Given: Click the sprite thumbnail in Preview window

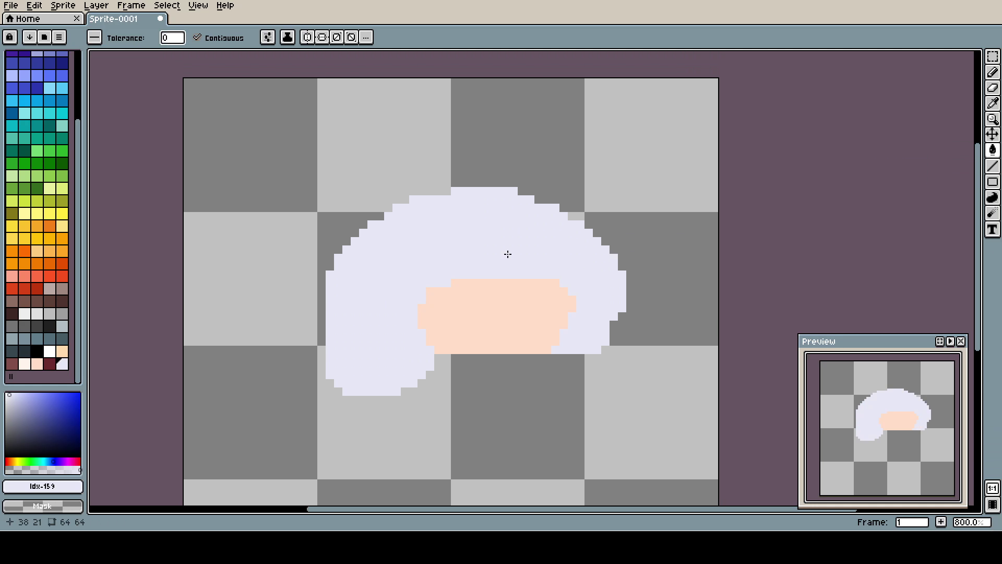Looking at the screenshot, I should [x=887, y=428].
